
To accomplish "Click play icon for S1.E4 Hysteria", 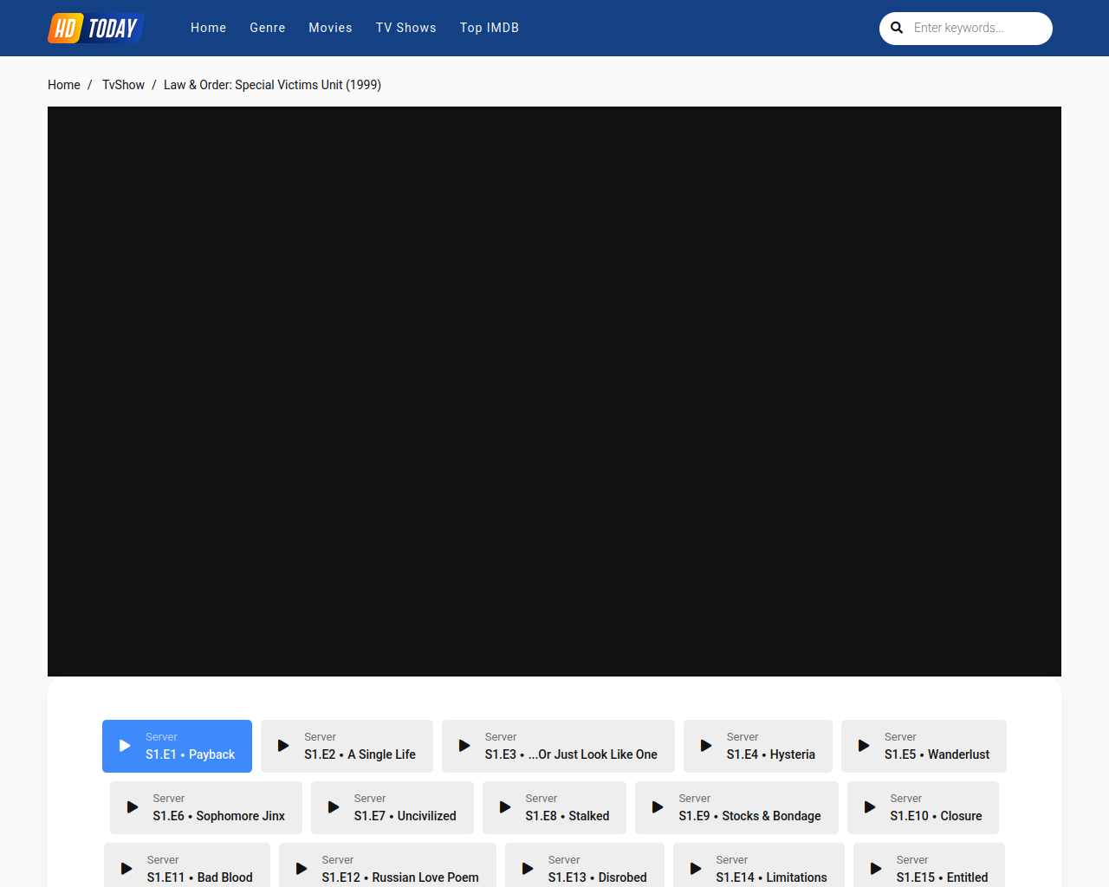I will pos(706,746).
